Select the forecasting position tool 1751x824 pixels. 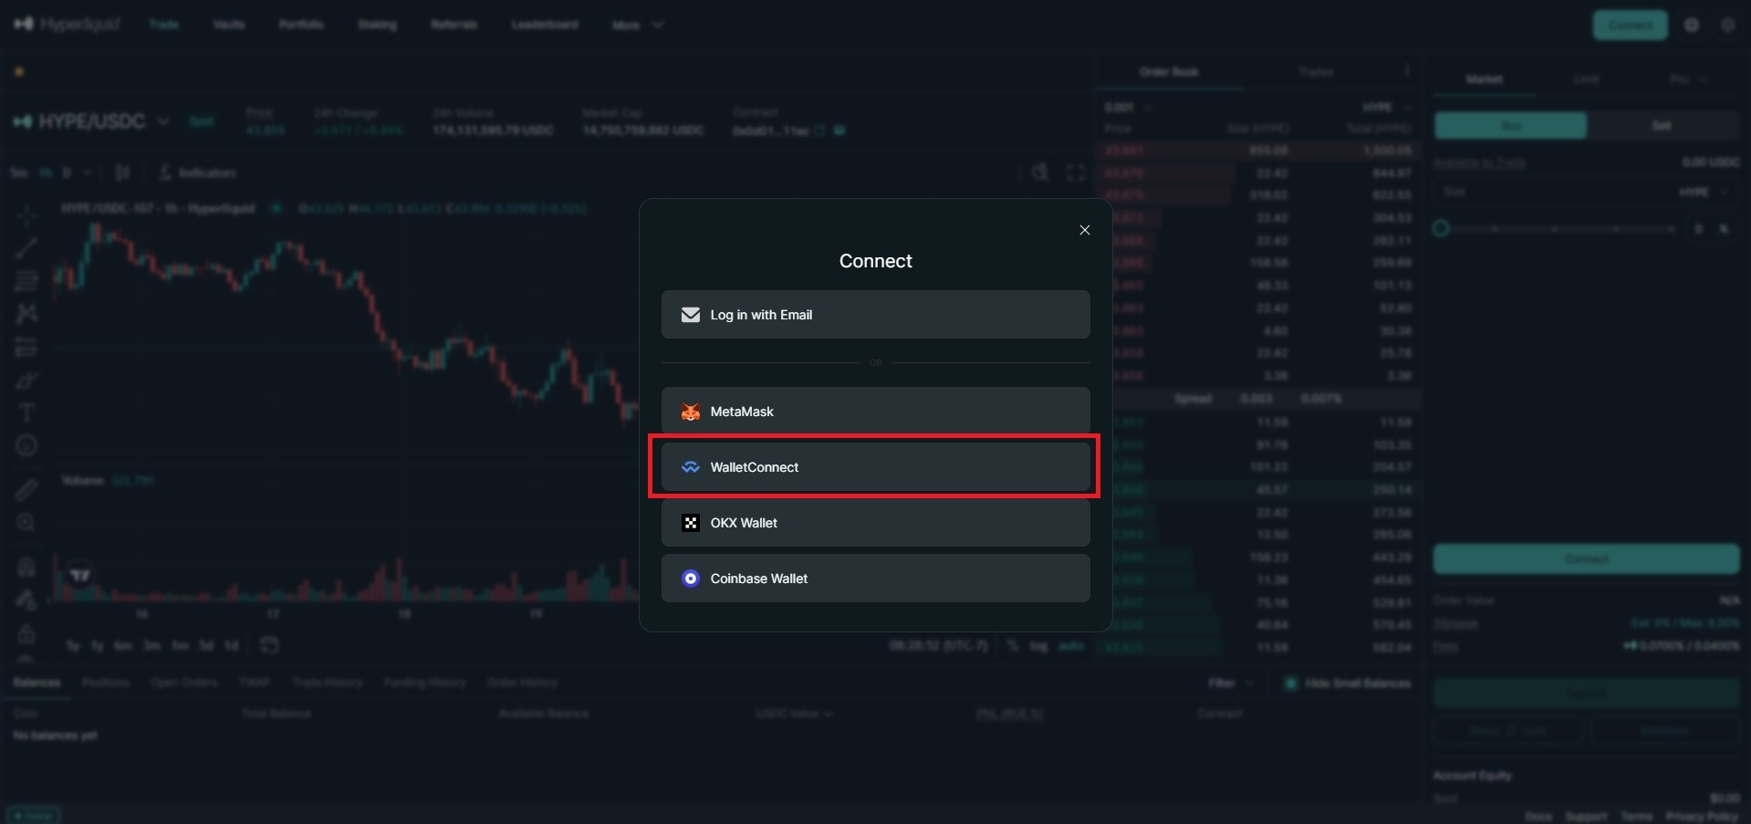coord(26,347)
